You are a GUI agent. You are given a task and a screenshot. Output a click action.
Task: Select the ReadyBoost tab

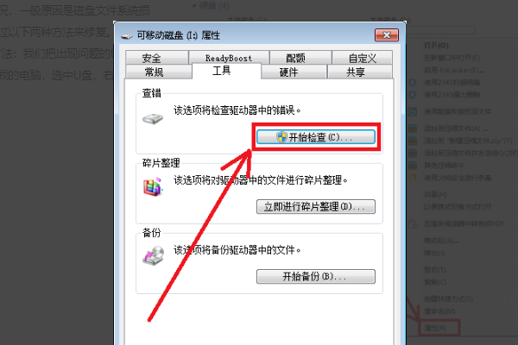(x=229, y=58)
